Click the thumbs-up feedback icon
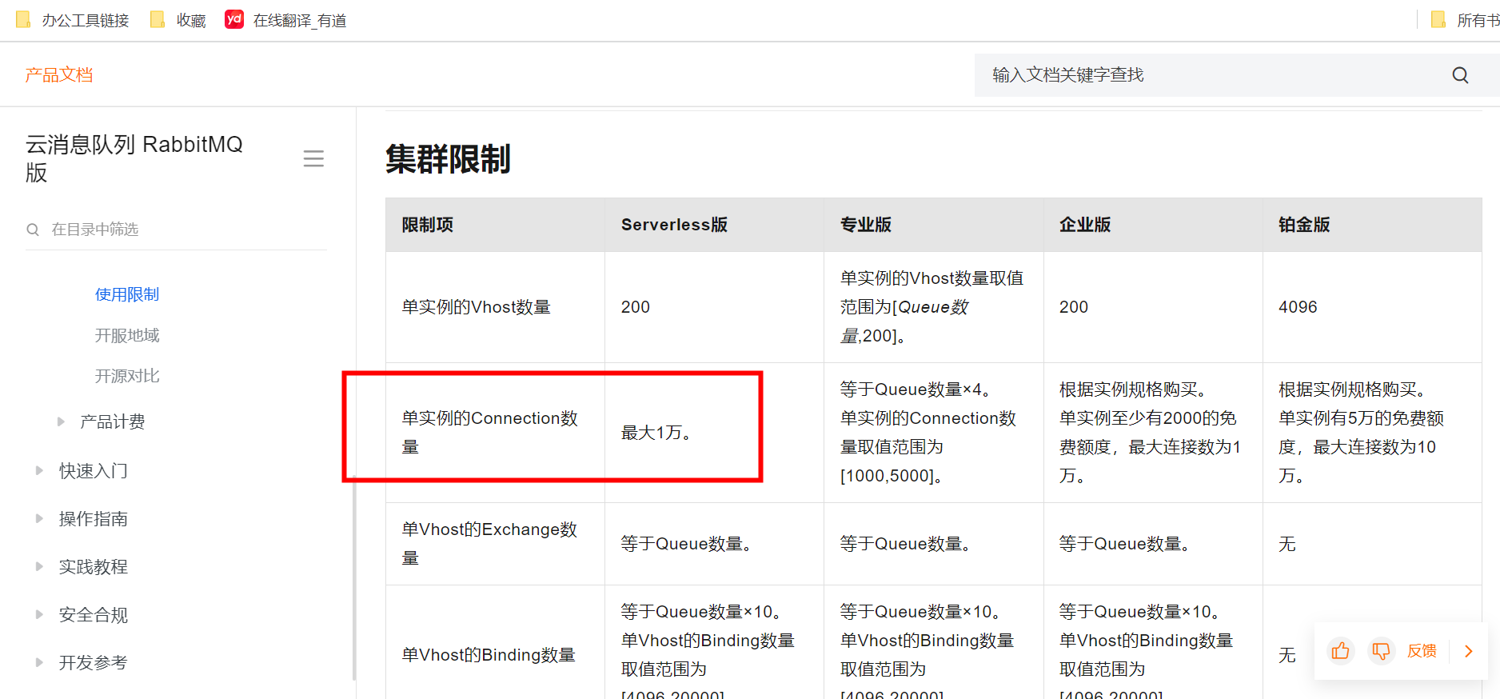Image resolution: width=1500 pixels, height=699 pixels. tap(1341, 651)
